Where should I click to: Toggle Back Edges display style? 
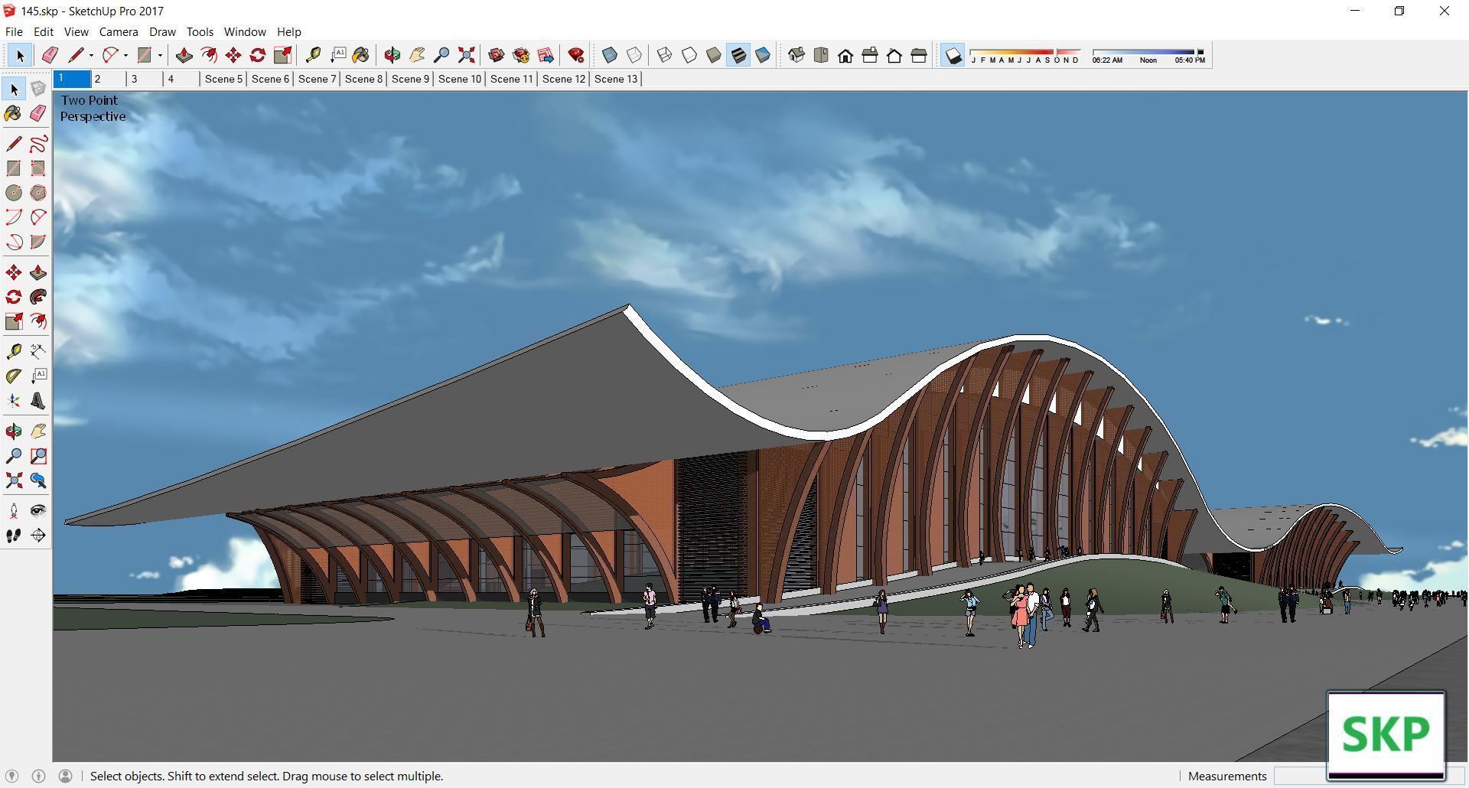click(634, 55)
